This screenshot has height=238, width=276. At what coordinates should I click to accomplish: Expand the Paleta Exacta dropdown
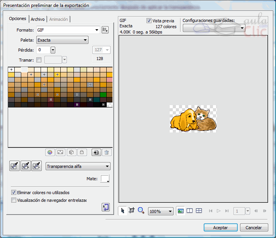pos(62,40)
